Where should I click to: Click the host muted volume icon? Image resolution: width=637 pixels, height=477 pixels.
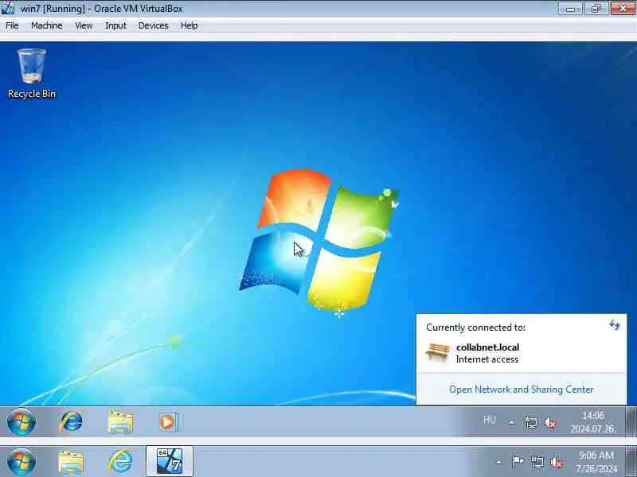pyautogui.click(x=557, y=463)
